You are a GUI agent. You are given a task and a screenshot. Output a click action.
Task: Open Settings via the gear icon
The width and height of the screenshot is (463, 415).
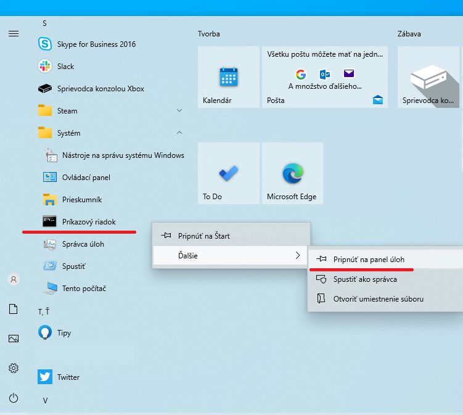pyautogui.click(x=14, y=368)
